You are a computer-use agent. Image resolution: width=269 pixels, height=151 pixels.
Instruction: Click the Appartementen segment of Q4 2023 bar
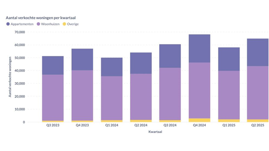coord(82,60)
